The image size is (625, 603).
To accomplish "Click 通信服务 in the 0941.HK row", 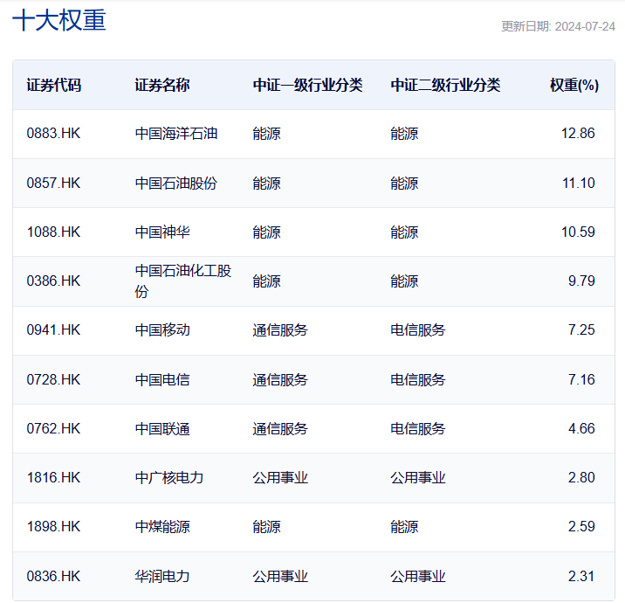I will pos(280,330).
